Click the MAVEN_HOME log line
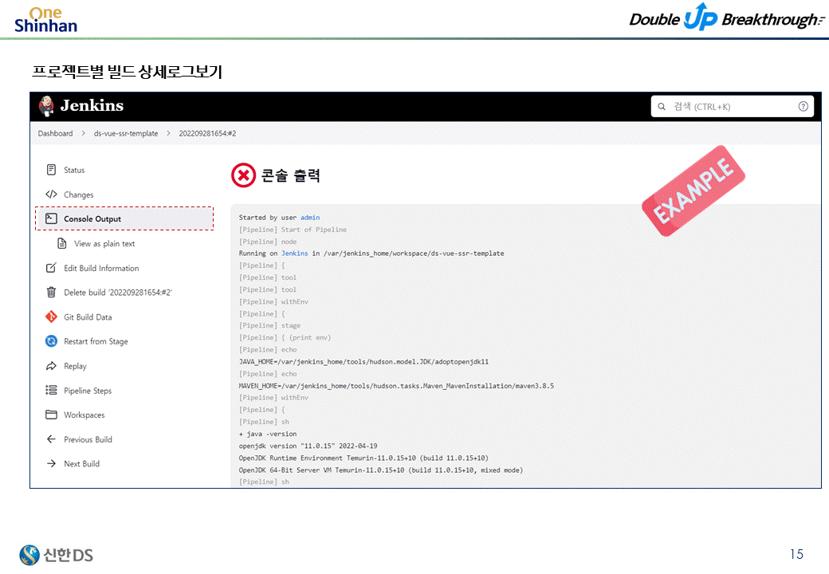This screenshot has width=829, height=574. 396,386
